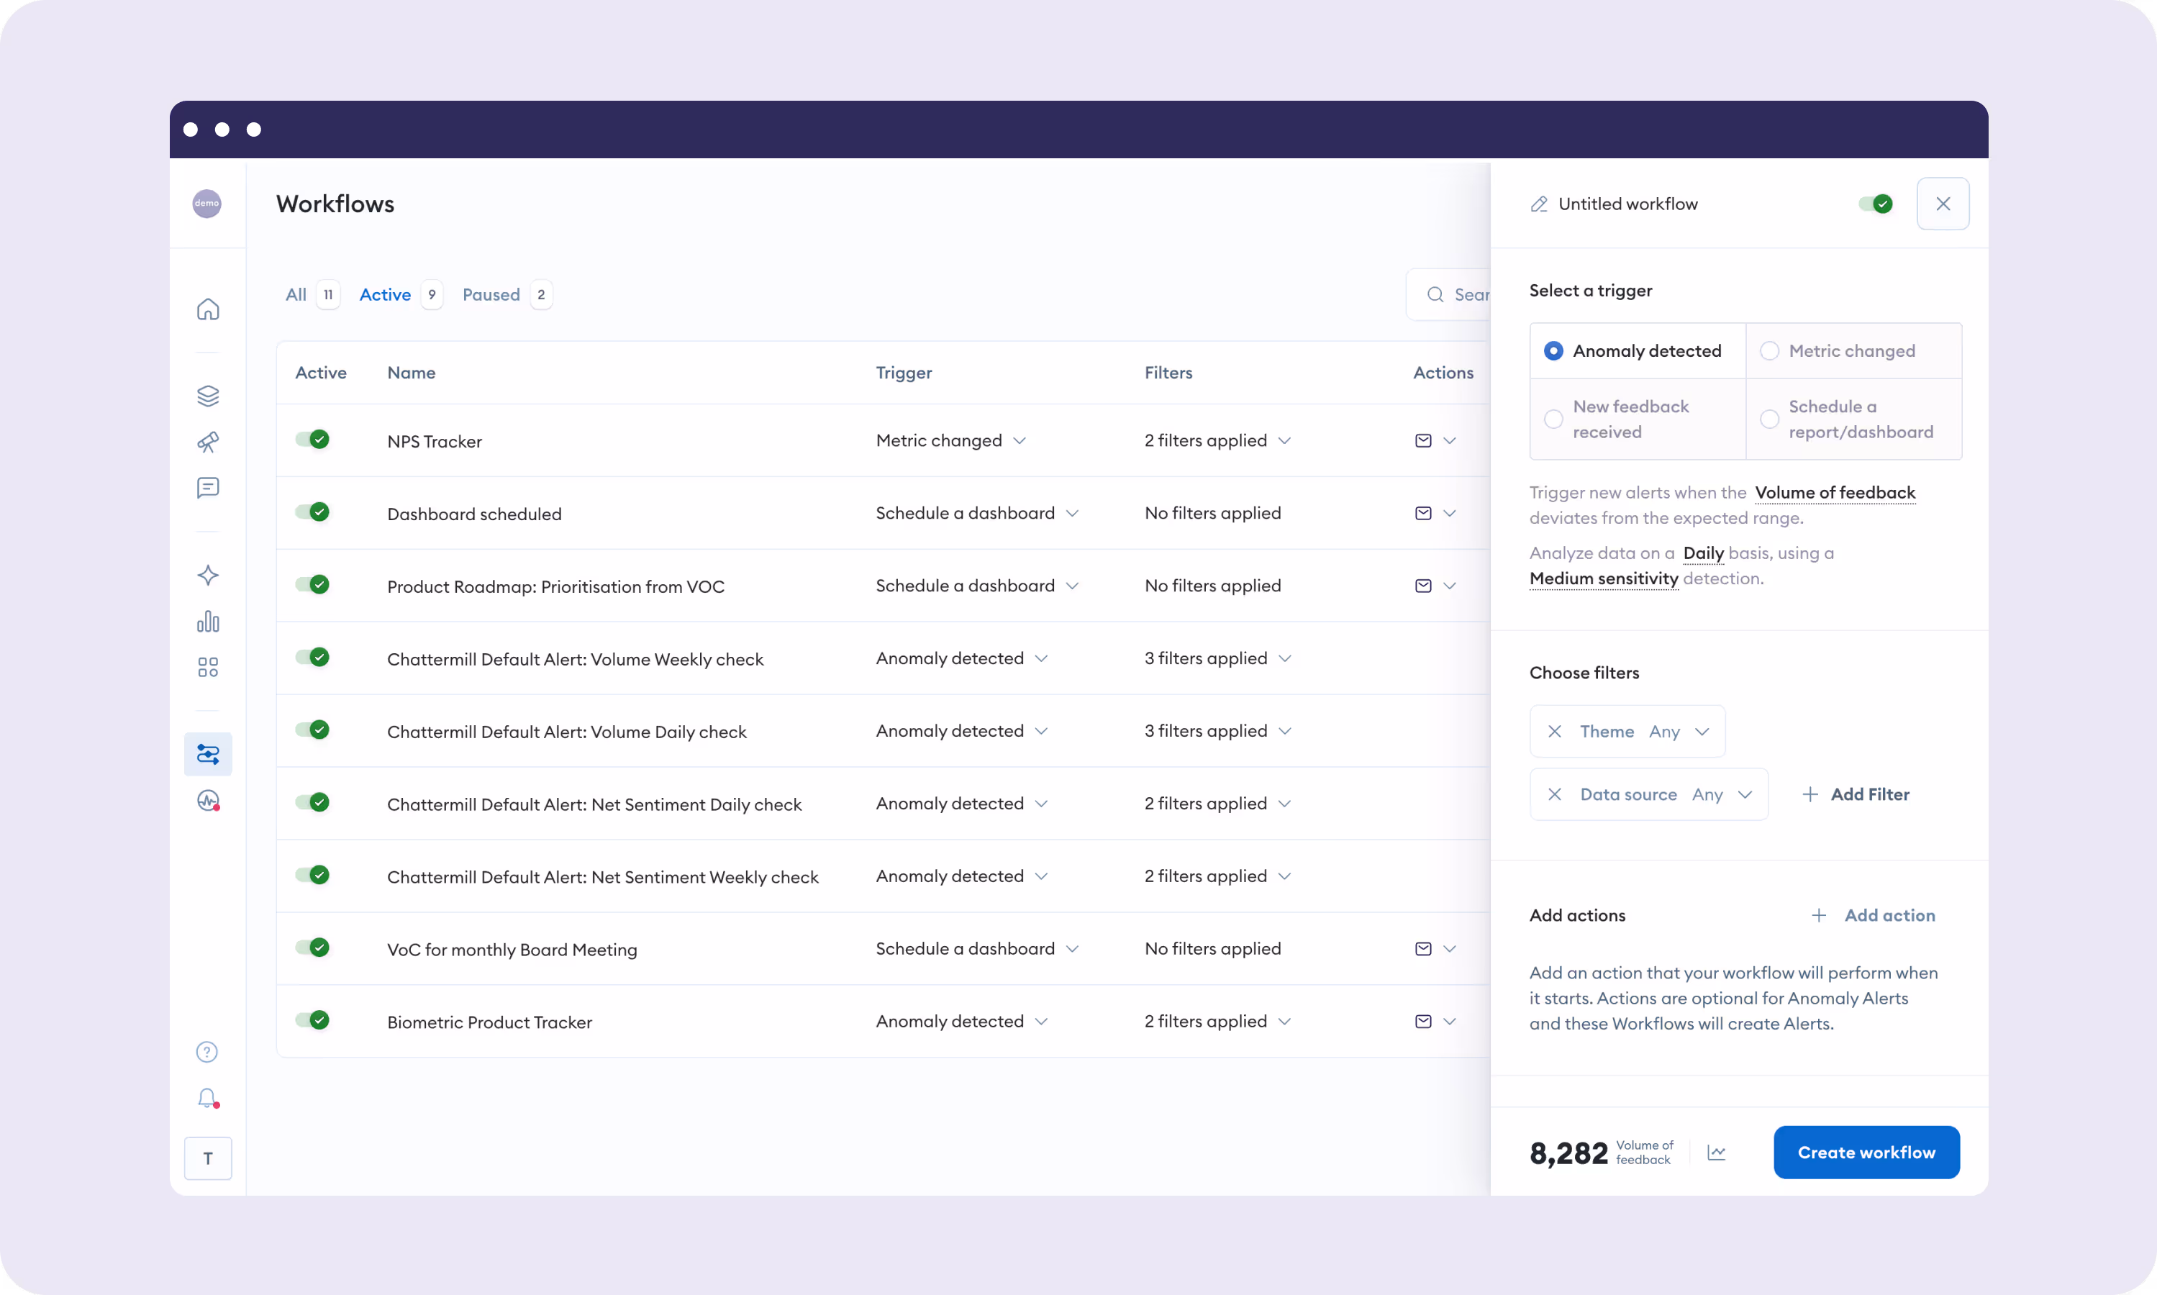Select the Metric changed trigger radio
This screenshot has width=2157, height=1295.
point(1770,351)
